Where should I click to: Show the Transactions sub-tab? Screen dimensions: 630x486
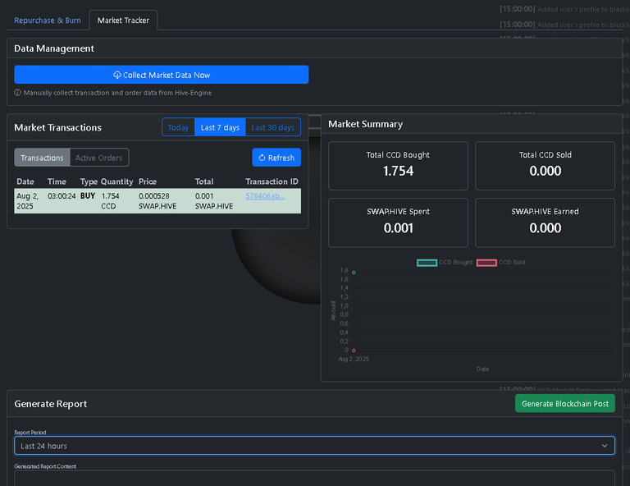pyautogui.click(x=42, y=158)
